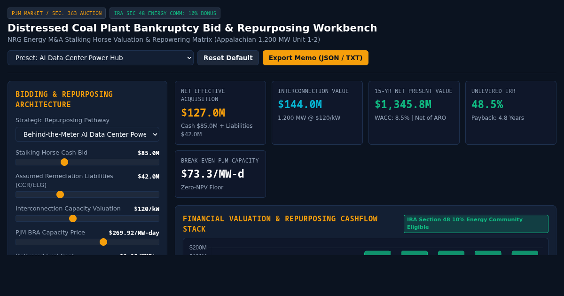Image resolution: width=564 pixels, height=296 pixels.
Task: Adjust the Assumed Remediation Liabilities slider
Action: click(x=87, y=195)
